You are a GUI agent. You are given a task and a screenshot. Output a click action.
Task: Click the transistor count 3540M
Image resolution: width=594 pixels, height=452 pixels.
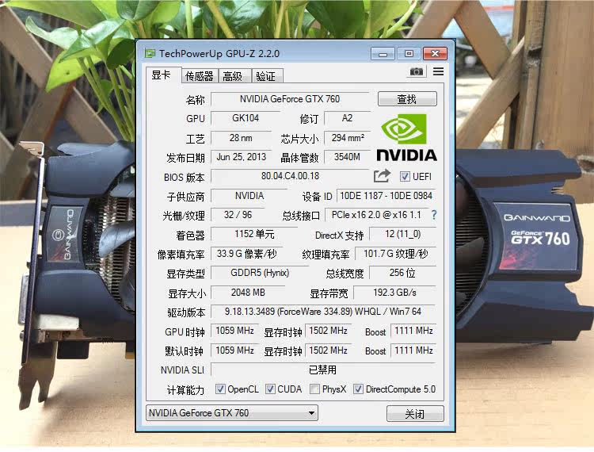(x=347, y=157)
